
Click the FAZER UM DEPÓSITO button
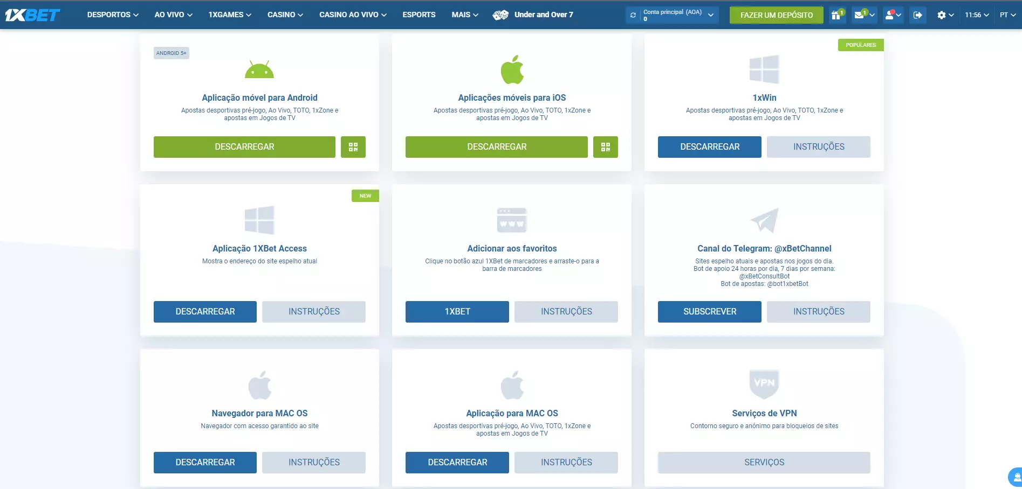(776, 15)
